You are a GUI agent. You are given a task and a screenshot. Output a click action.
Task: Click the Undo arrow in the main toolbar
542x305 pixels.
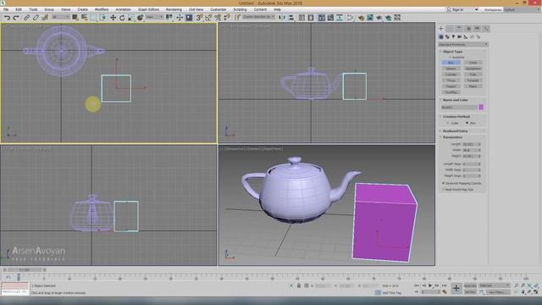pyautogui.click(x=7, y=17)
